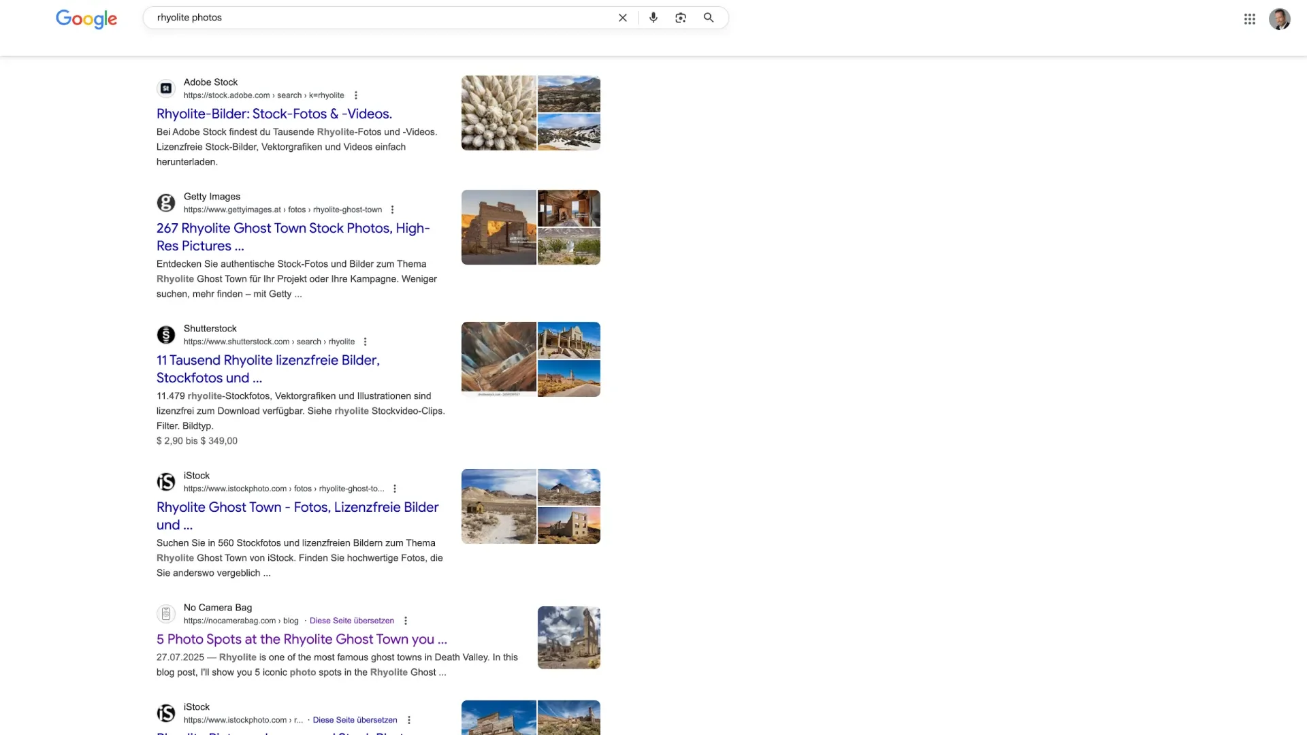Start voice search with microphone icon
Viewport: 1307px width, 735px height.
pos(653,18)
